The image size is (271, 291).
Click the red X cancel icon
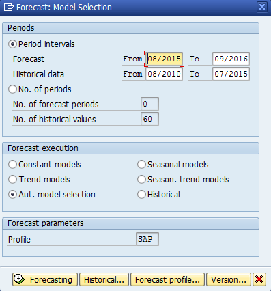(259, 279)
